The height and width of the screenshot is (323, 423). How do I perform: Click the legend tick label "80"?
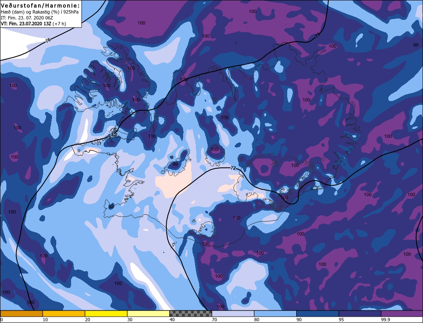(x=257, y=320)
